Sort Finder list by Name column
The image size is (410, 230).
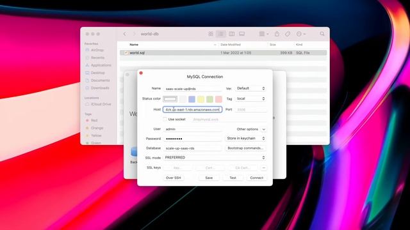tap(134, 45)
